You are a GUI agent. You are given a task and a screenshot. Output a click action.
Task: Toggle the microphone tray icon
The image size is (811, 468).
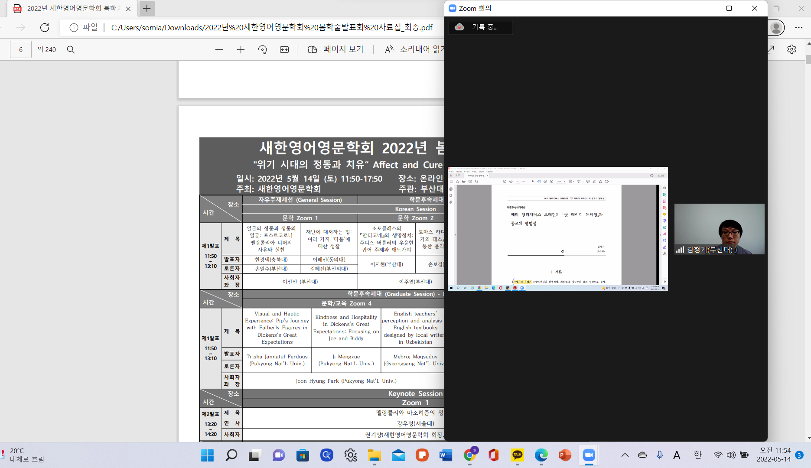coord(659,455)
